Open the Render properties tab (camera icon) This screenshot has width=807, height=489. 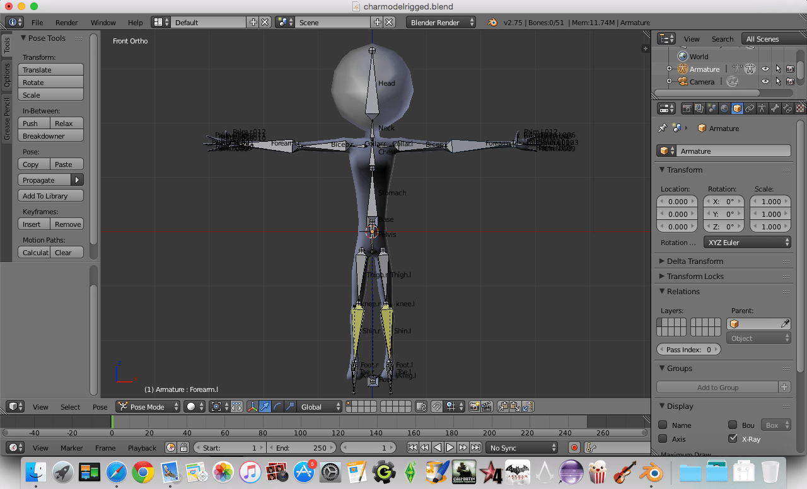687,108
